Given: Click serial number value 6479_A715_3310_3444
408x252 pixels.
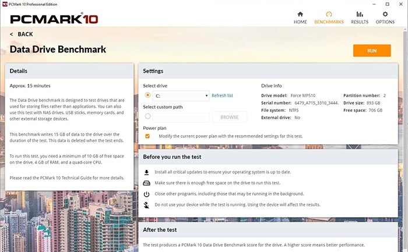Looking at the screenshot, I should 316,103.
